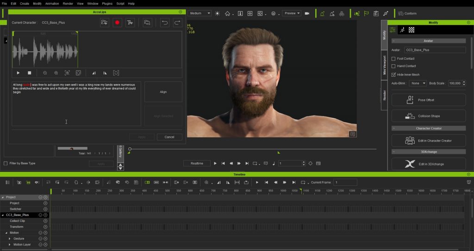Image resolution: width=474 pixels, height=251 pixels.
Task: Zoom in the AccuLips waveform
Action: pyautogui.click(x=56, y=73)
